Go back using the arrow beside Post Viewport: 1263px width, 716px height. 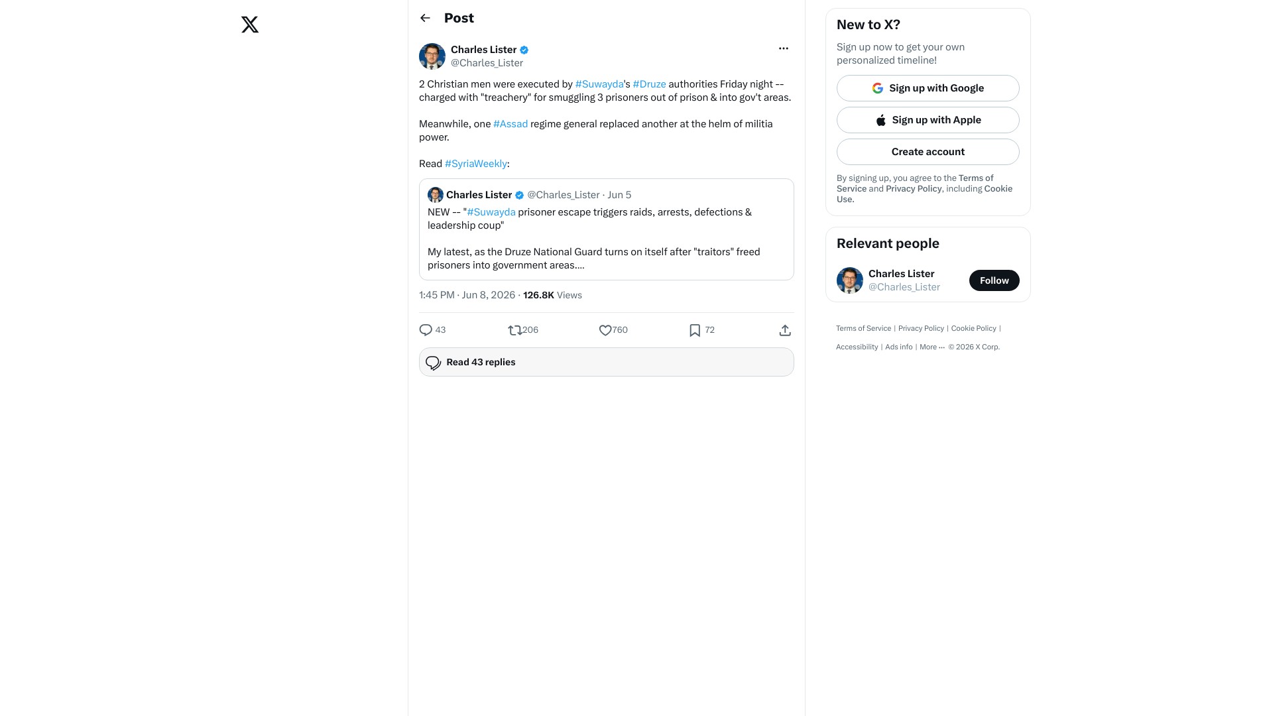coord(425,18)
